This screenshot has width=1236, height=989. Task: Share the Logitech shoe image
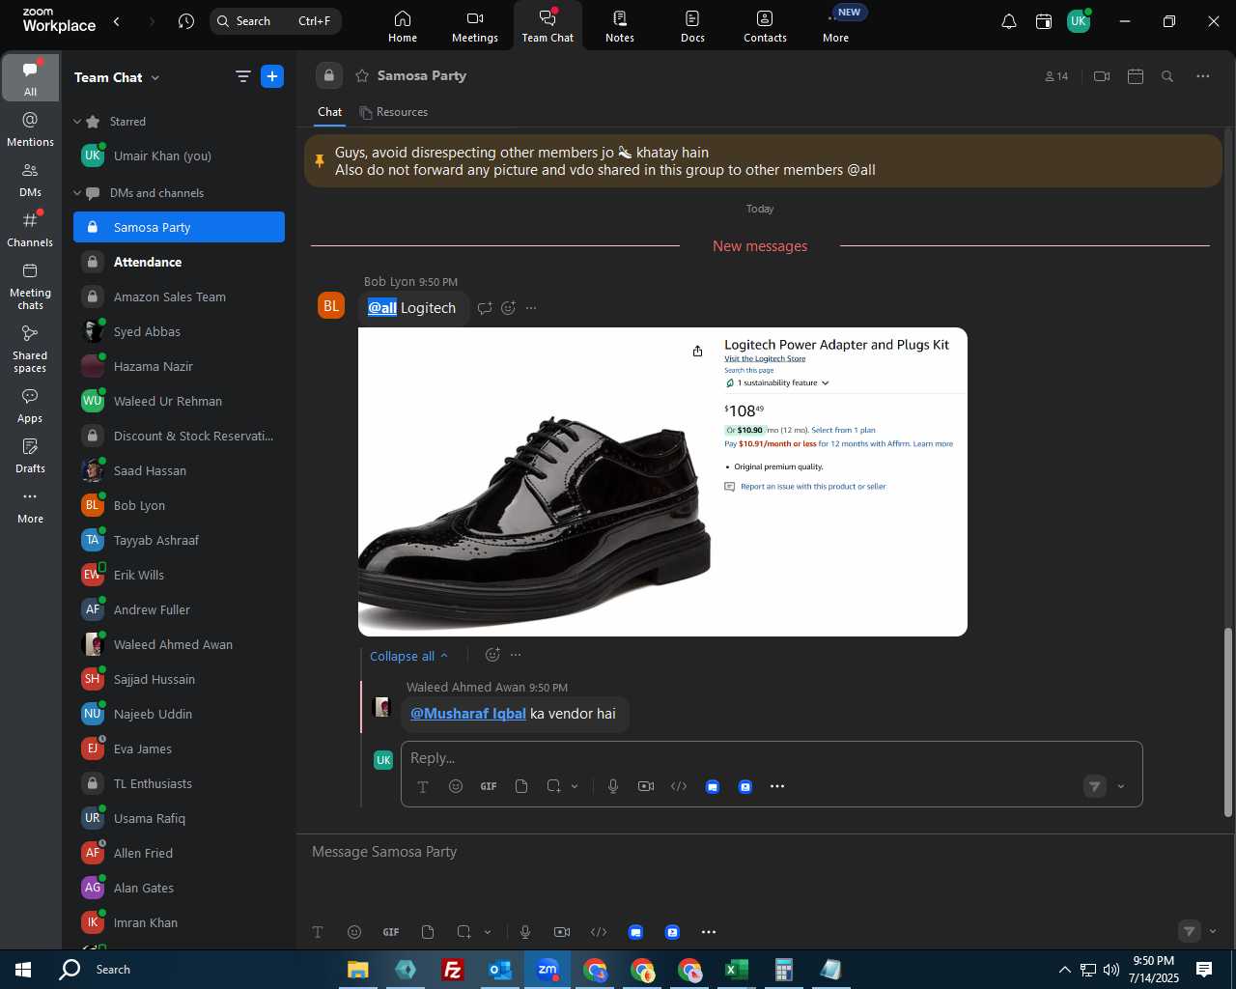coord(697,351)
